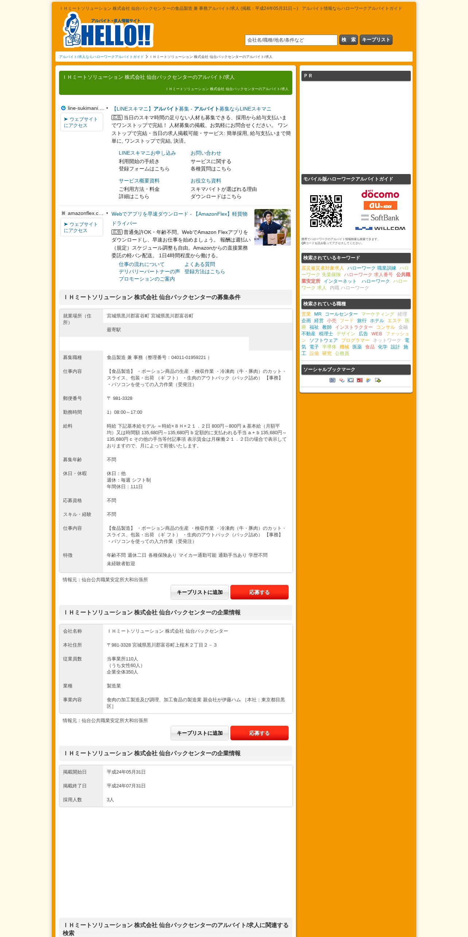
Task: Select keyword 内職 ハローワーク
Action: point(349,288)
